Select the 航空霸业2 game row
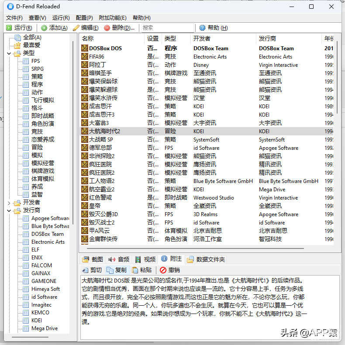 207,189
